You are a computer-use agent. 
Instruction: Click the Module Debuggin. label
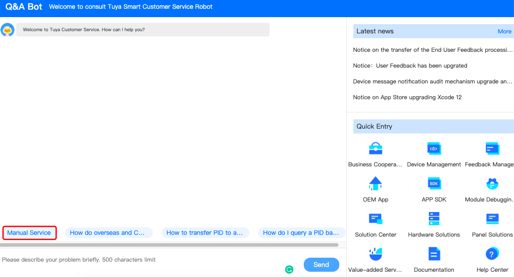[x=489, y=199]
